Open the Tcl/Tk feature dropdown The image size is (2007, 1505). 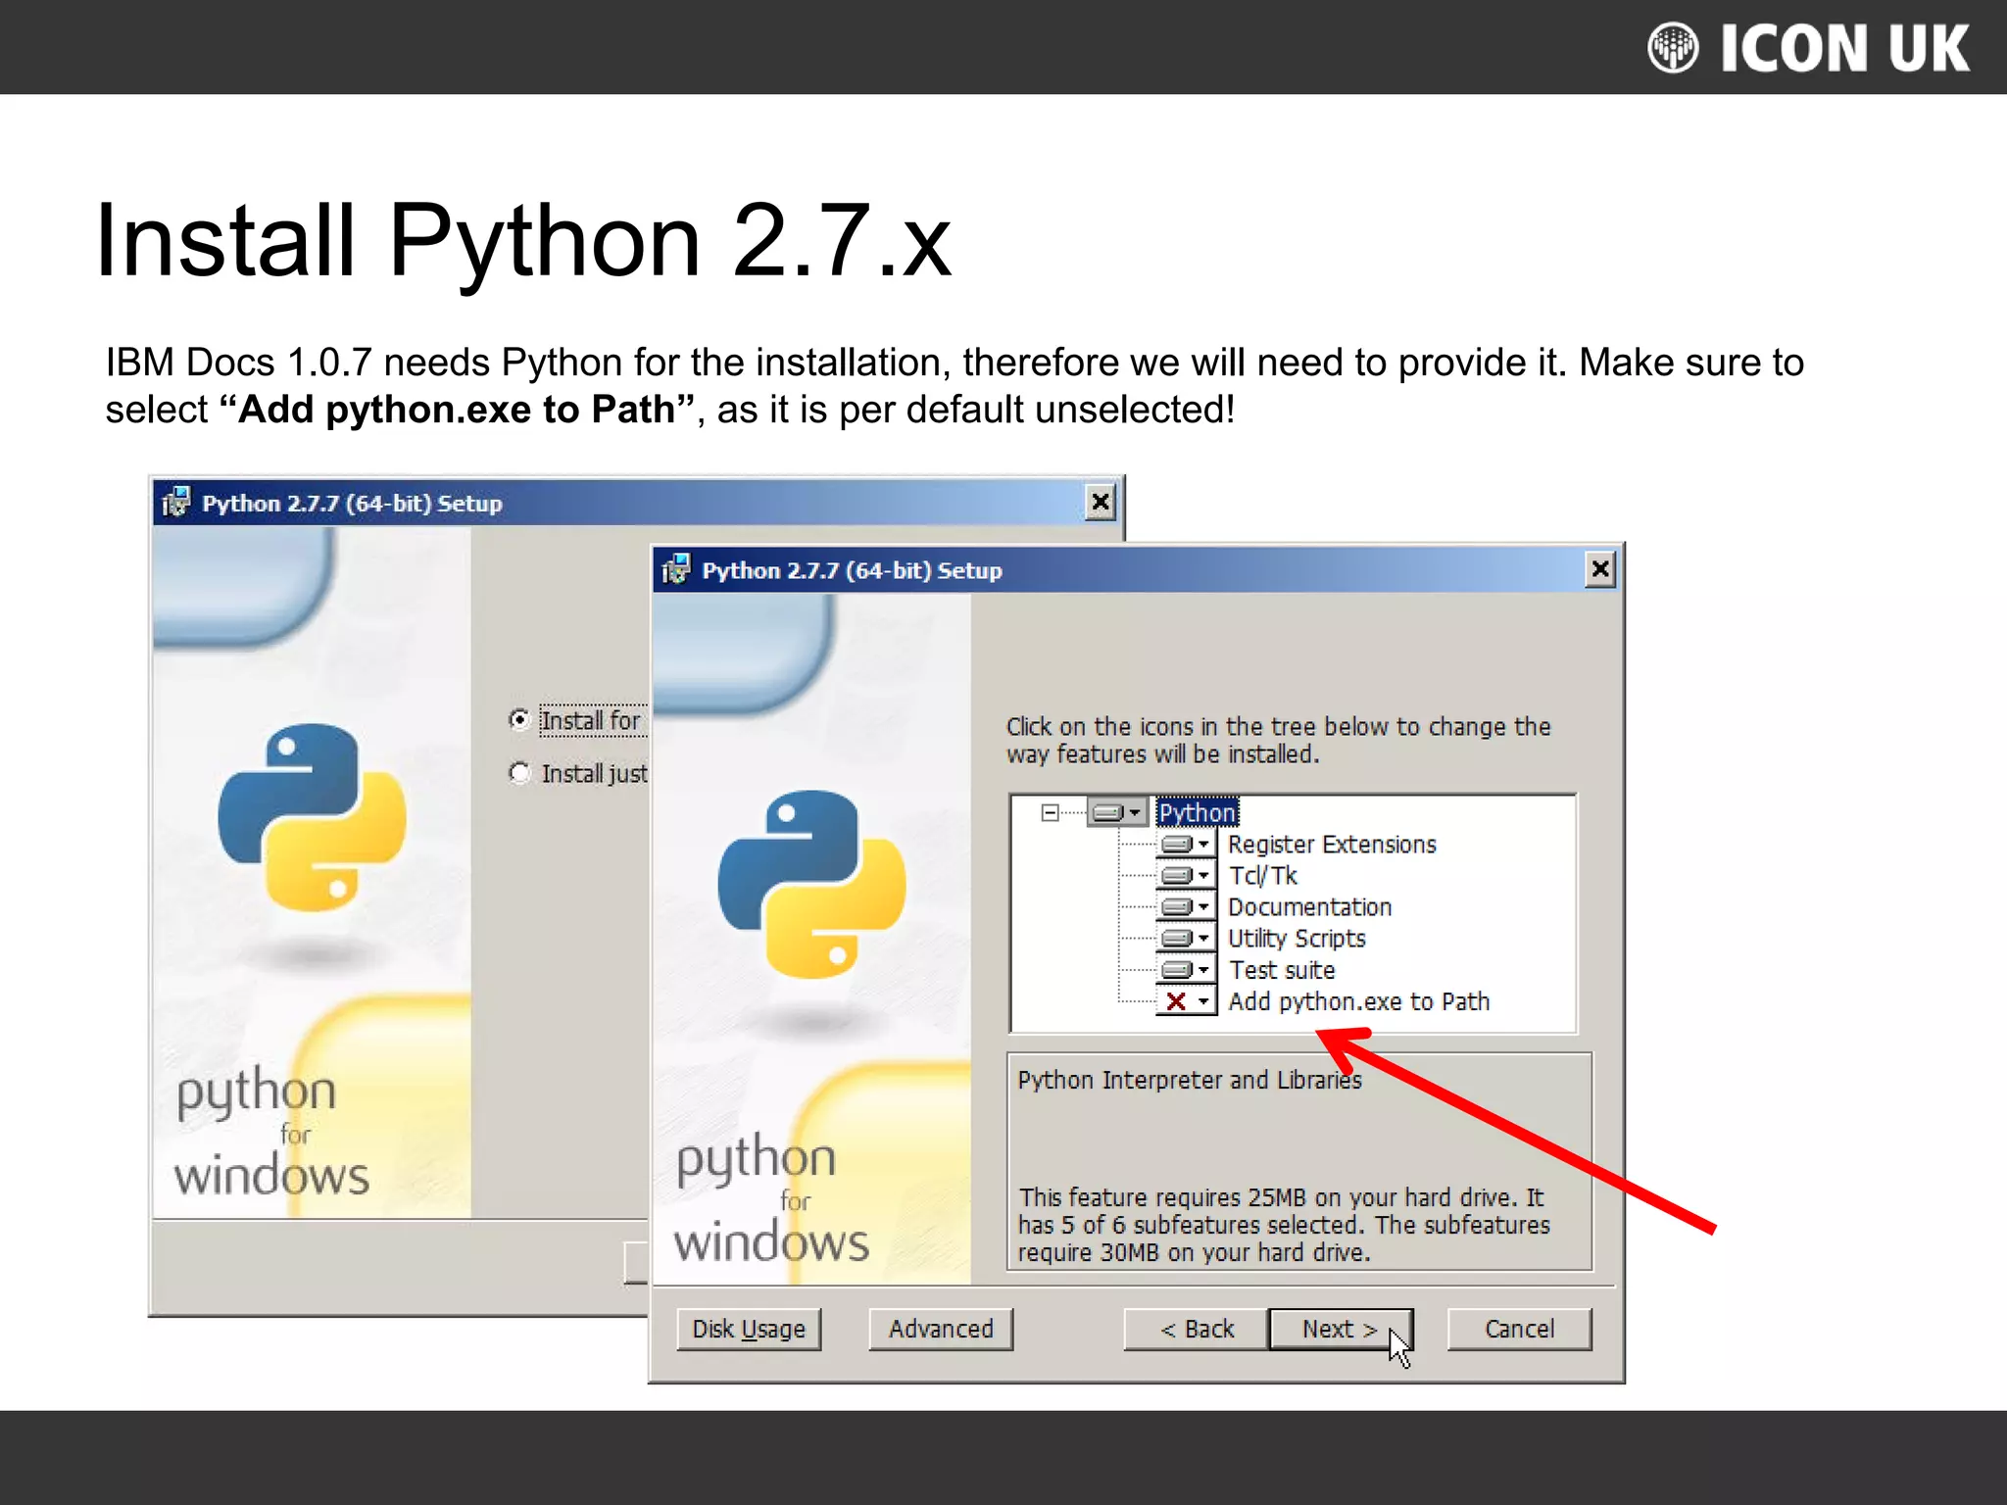[1187, 875]
